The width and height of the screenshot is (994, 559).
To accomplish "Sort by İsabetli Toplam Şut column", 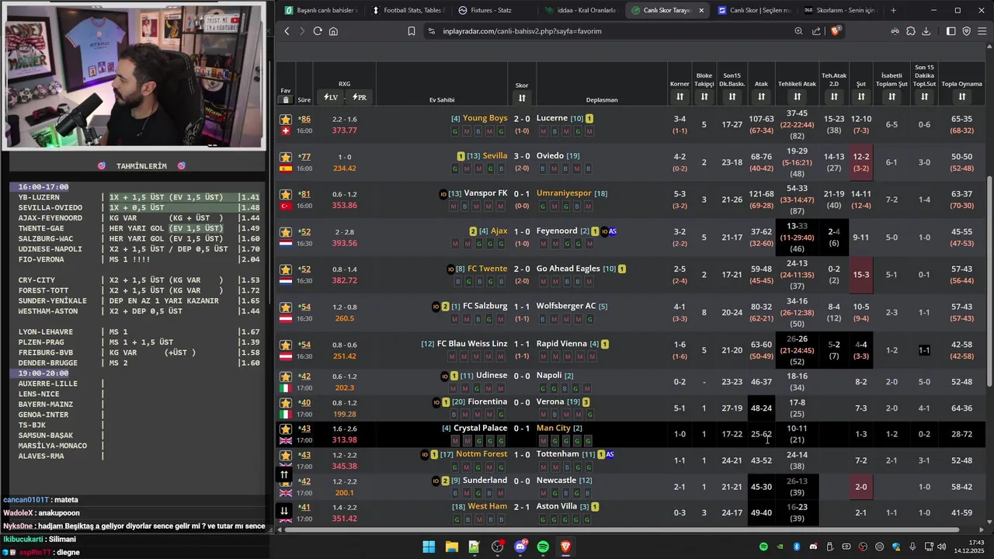I will (x=891, y=96).
